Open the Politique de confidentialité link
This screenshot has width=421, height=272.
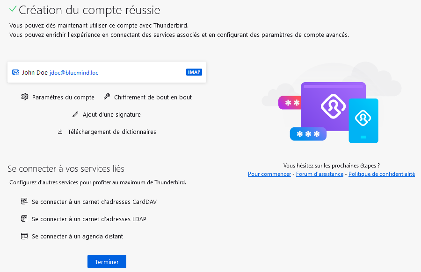(381, 174)
